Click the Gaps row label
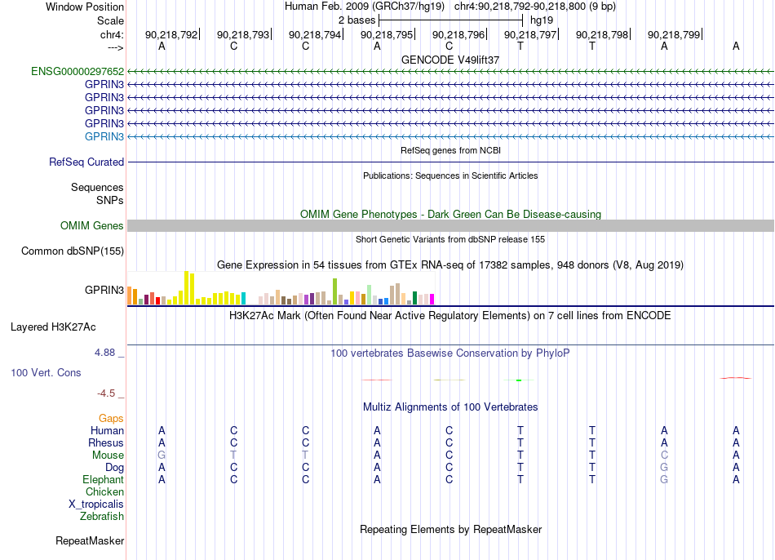This screenshot has width=775, height=560. pos(111,419)
